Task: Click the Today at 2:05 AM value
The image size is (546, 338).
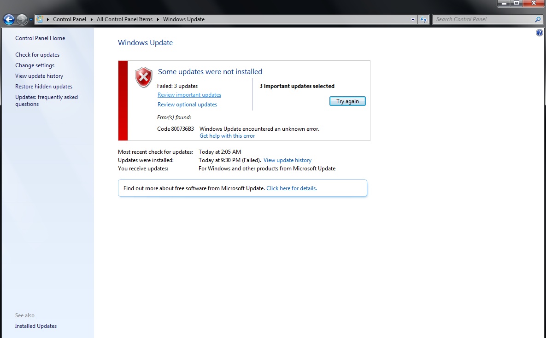Action: (220, 152)
